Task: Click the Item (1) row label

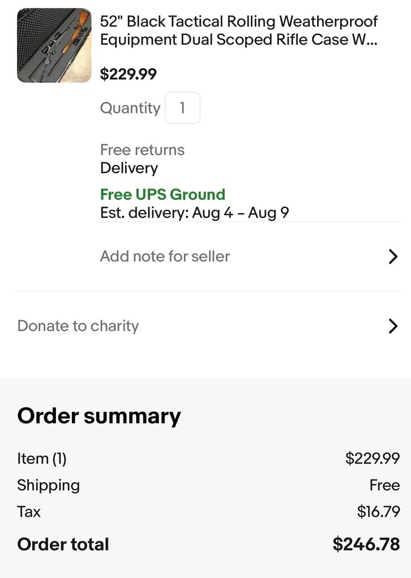Action: (42, 458)
